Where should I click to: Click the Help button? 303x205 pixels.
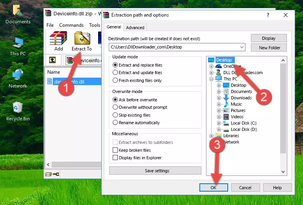(277, 188)
